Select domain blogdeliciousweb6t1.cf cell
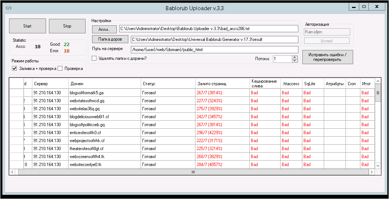Image resolution: width=389 pixels, height=199 pixels. (105, 117)
